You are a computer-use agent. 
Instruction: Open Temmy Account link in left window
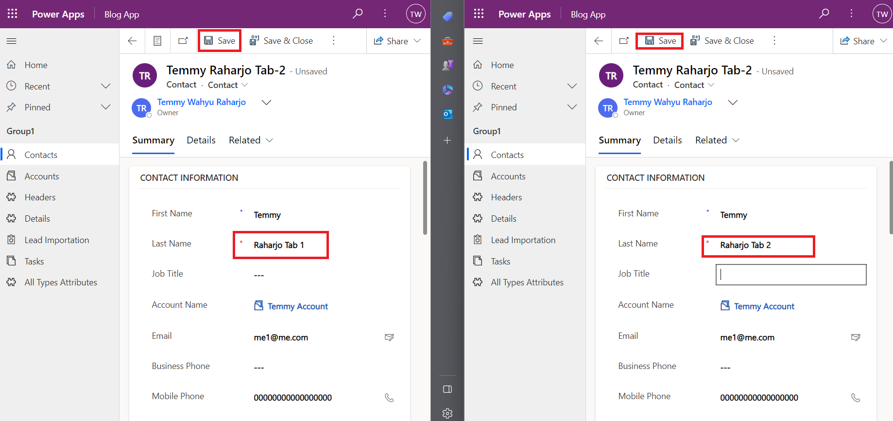coord(298,306)
